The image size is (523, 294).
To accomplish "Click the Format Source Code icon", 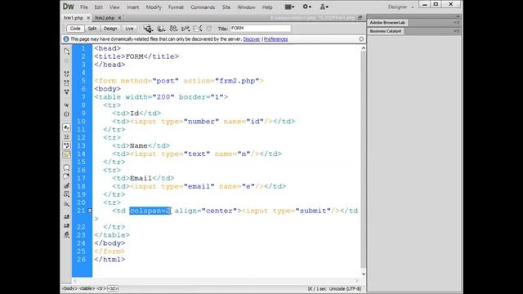I will click(x=67, y=234).
